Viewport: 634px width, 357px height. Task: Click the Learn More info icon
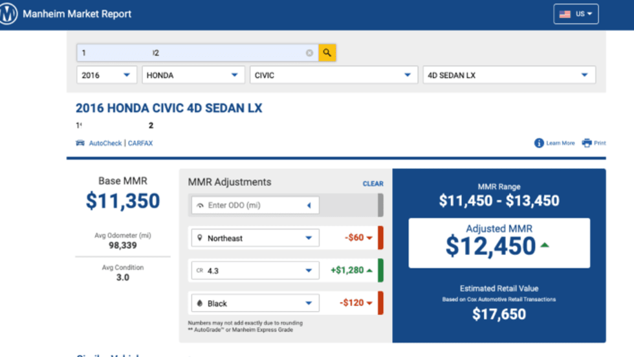tap(539, 143)
